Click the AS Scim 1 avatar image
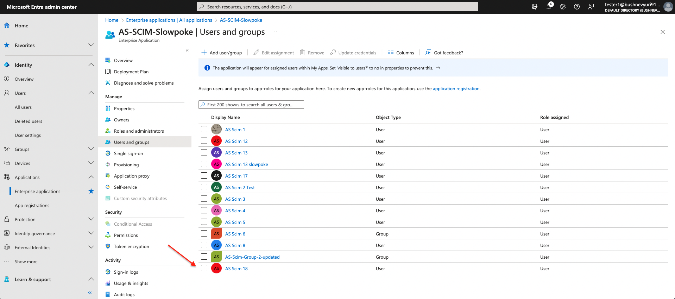Image resolution: width=675 pixels, height=299 pixels. click(x=216, y=129)
